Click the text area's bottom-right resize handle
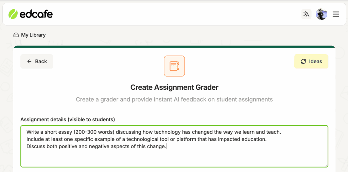 (326, 165)
